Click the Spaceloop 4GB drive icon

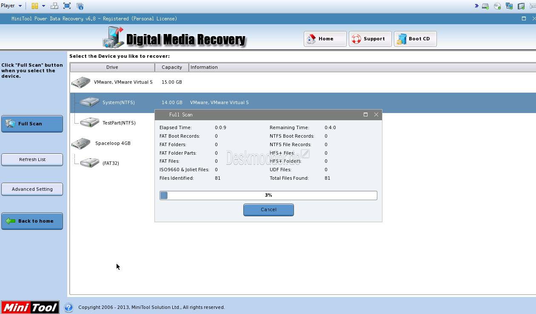point(81,143)
